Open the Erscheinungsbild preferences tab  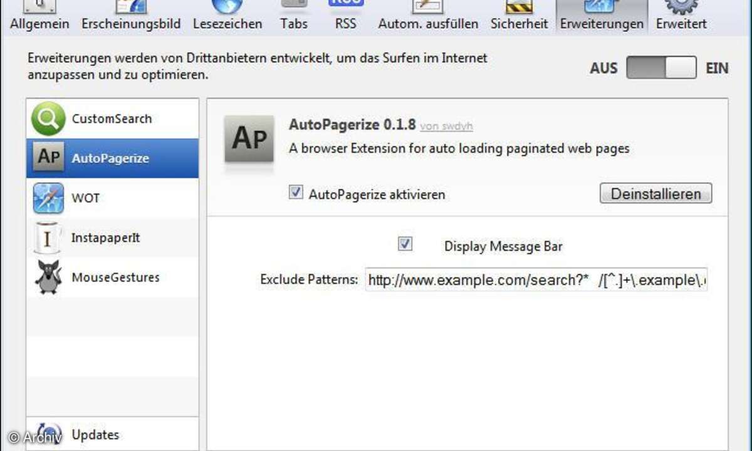tap(131, 17)
